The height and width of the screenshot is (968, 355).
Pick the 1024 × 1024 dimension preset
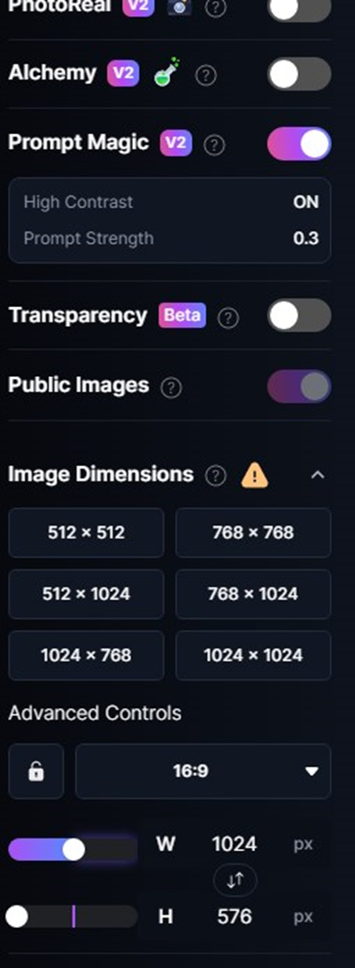pos(253,655)
